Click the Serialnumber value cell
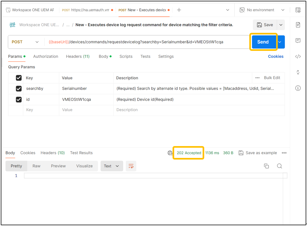The image size is (307, 226). [86, 89]
